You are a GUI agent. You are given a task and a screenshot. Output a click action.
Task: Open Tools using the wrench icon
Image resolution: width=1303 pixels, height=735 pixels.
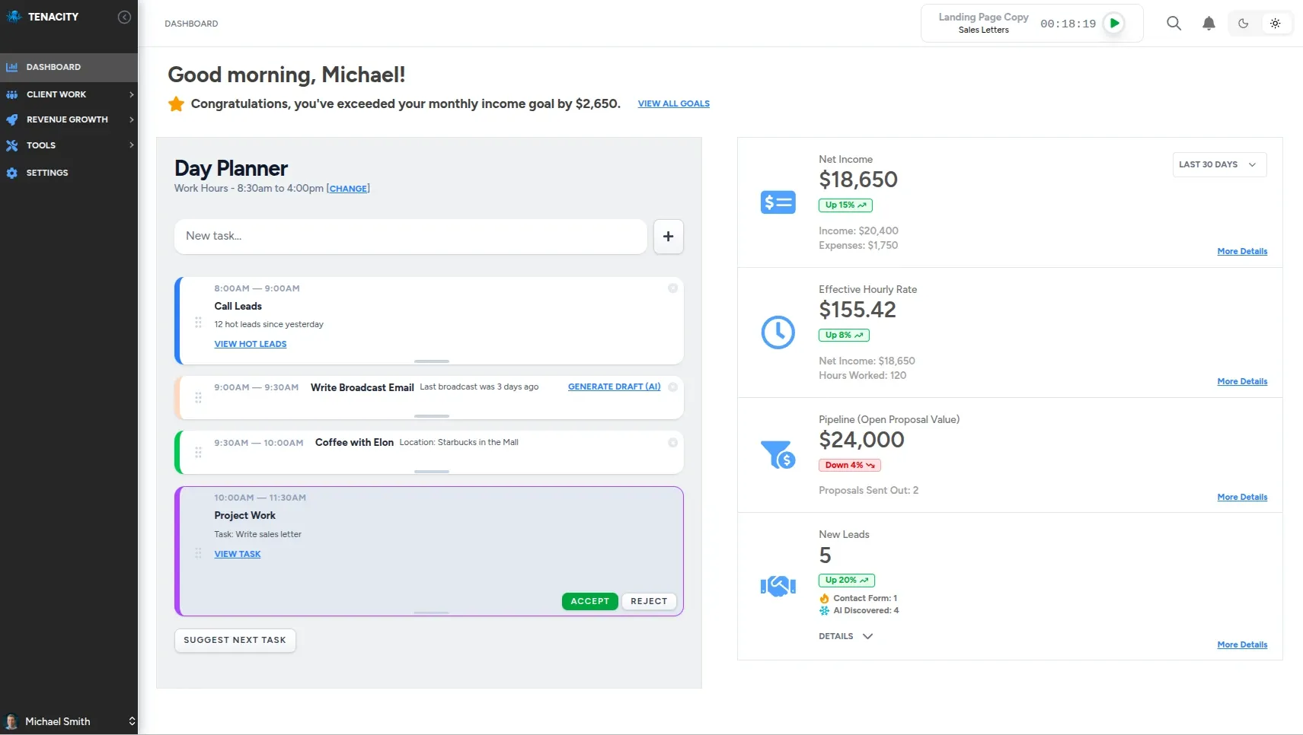[12, 145]
